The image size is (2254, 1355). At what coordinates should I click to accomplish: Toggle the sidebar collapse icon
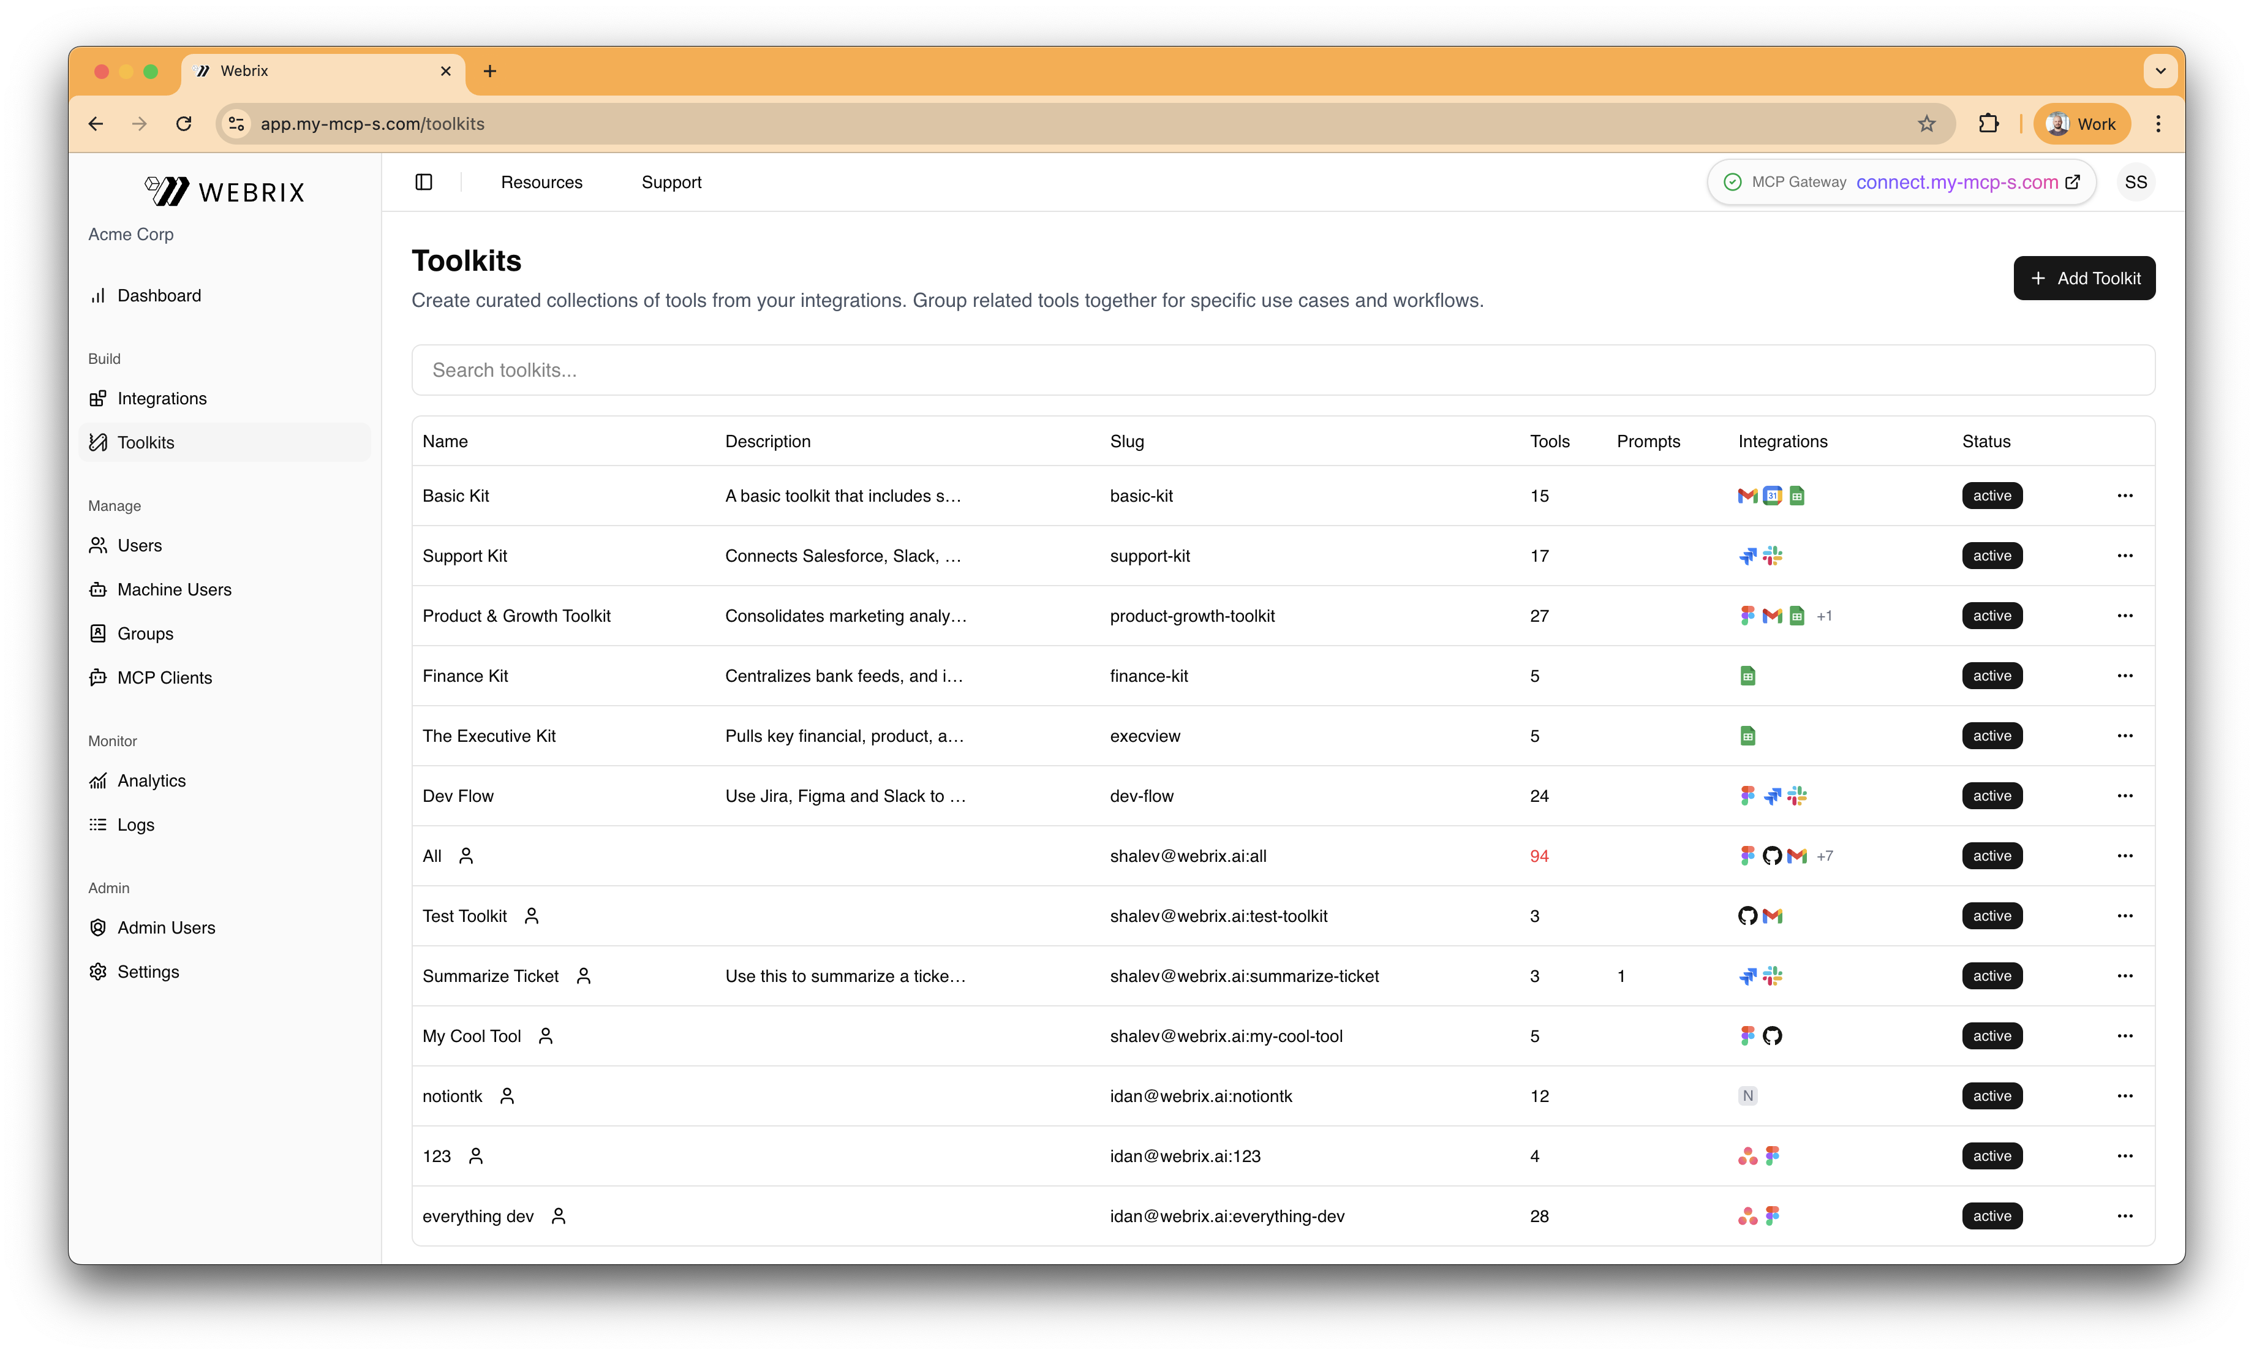click(424, 182)
